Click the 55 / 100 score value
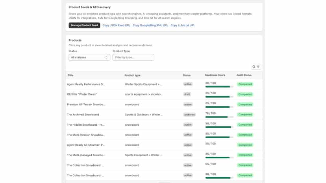Image resolution: width=326 pixels, height=183 pixels. 211,144
